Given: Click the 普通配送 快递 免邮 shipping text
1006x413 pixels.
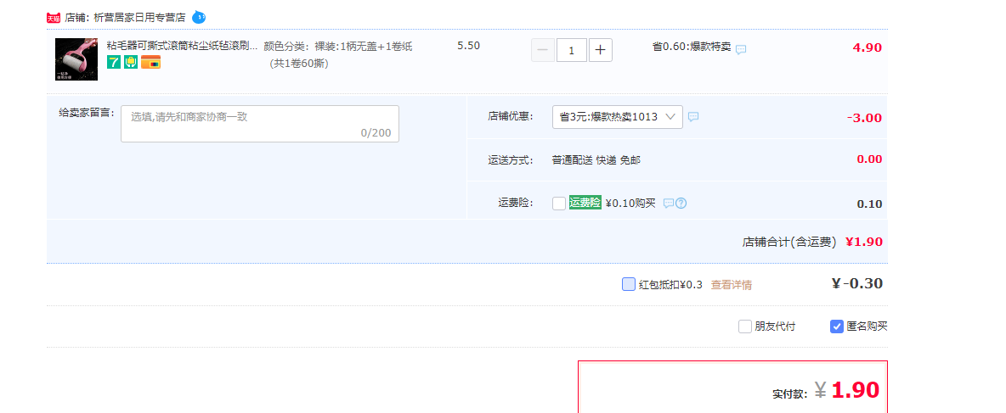Looking at the screenshot, I should (596, 160).
